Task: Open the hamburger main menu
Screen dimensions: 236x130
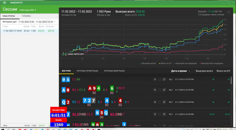Action: pyautogui.click(x=4, y=3)
